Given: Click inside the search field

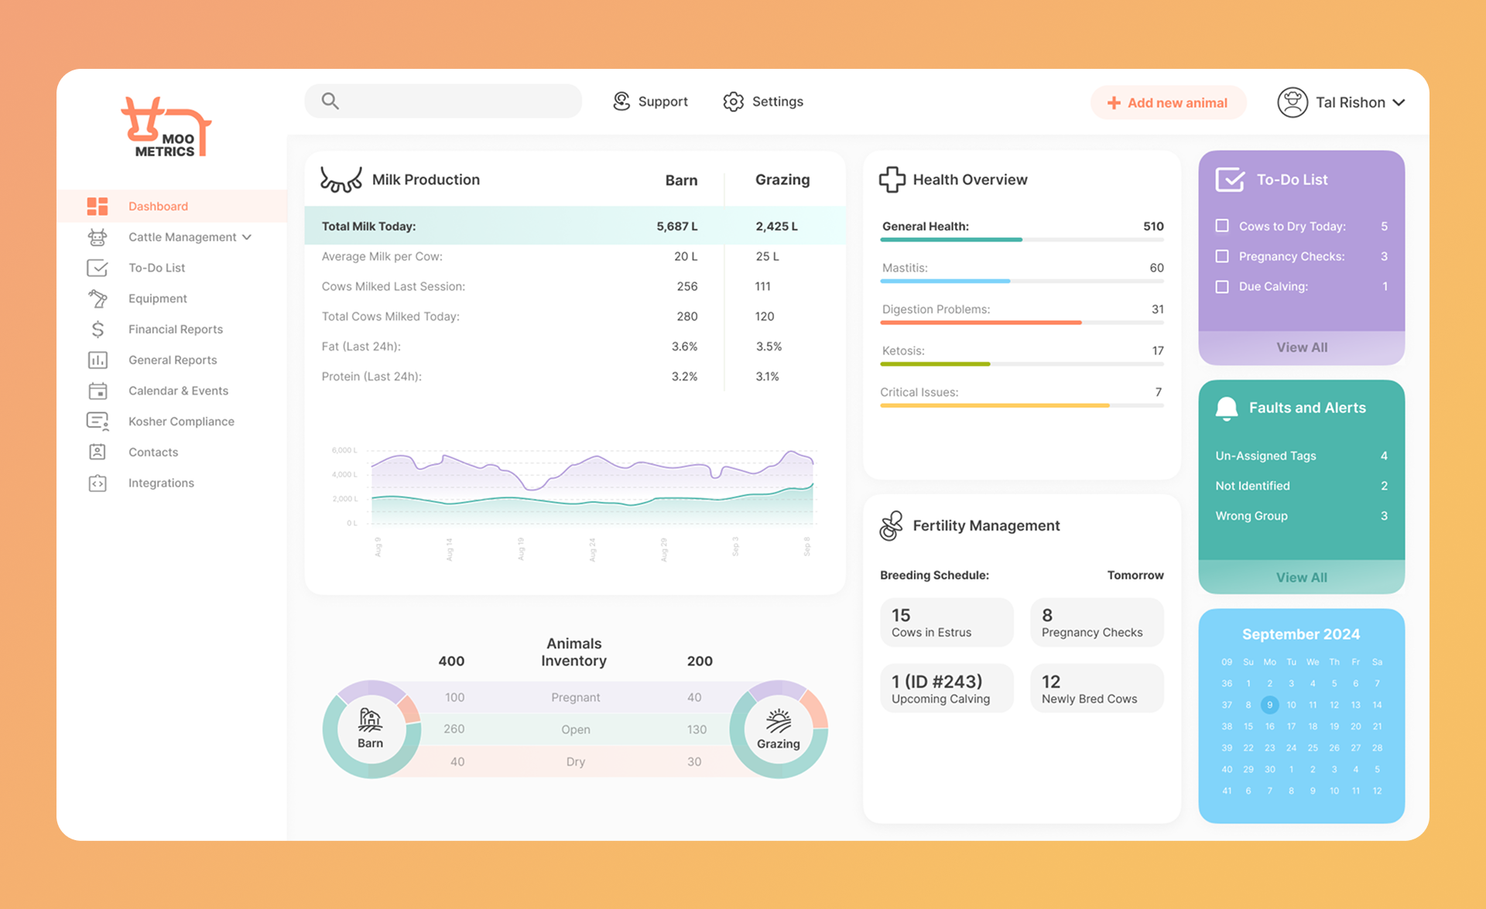Looking at the screenshot, I should pyautogui.click(x=457, y=101).
